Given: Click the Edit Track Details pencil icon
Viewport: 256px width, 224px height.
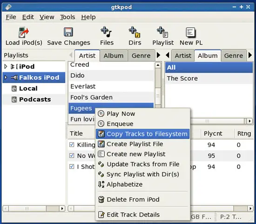Looking at the screenshot, I should (101, 215).
